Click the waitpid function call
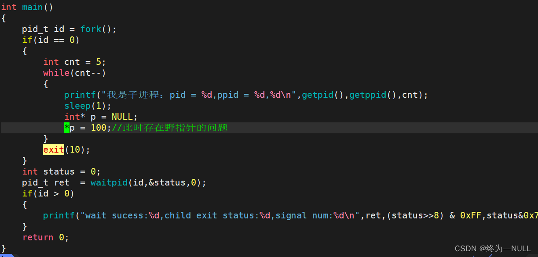The height and width of the screenshot is (257, 538). tap(109, 182)
